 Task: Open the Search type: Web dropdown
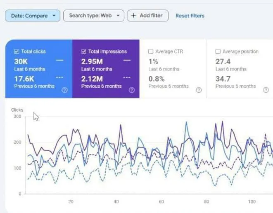pyautogui.click(x=94, y=16)
